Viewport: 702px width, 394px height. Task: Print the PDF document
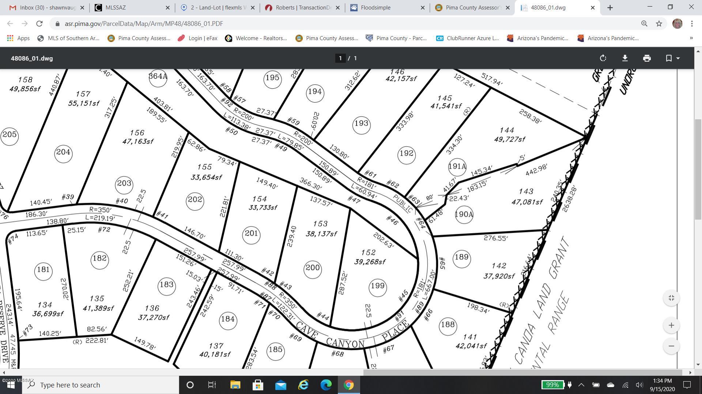click(647, 58)
